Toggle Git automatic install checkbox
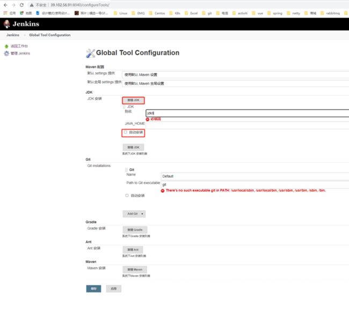Viewport: 349px width, 315px height. pos(127,196)
